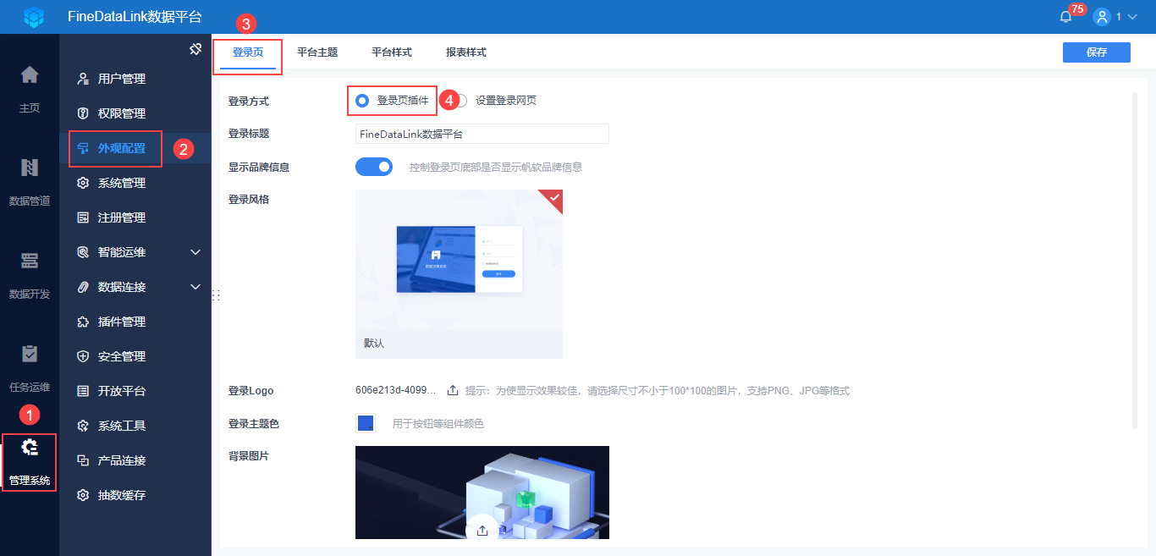The image size is (1156, 556).
Task: Click the 产品连接 icon
Action: 83,460
